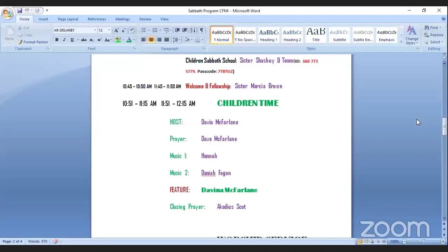Click the Numbering list icon
448x252 pixels.
point(155,30)
